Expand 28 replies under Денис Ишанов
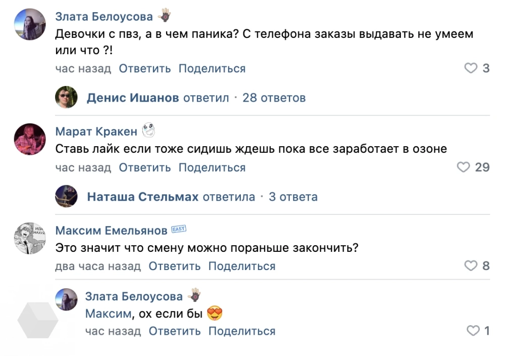Image resolution: width=505 pixels, height=356 pixels. pos(274,98)
